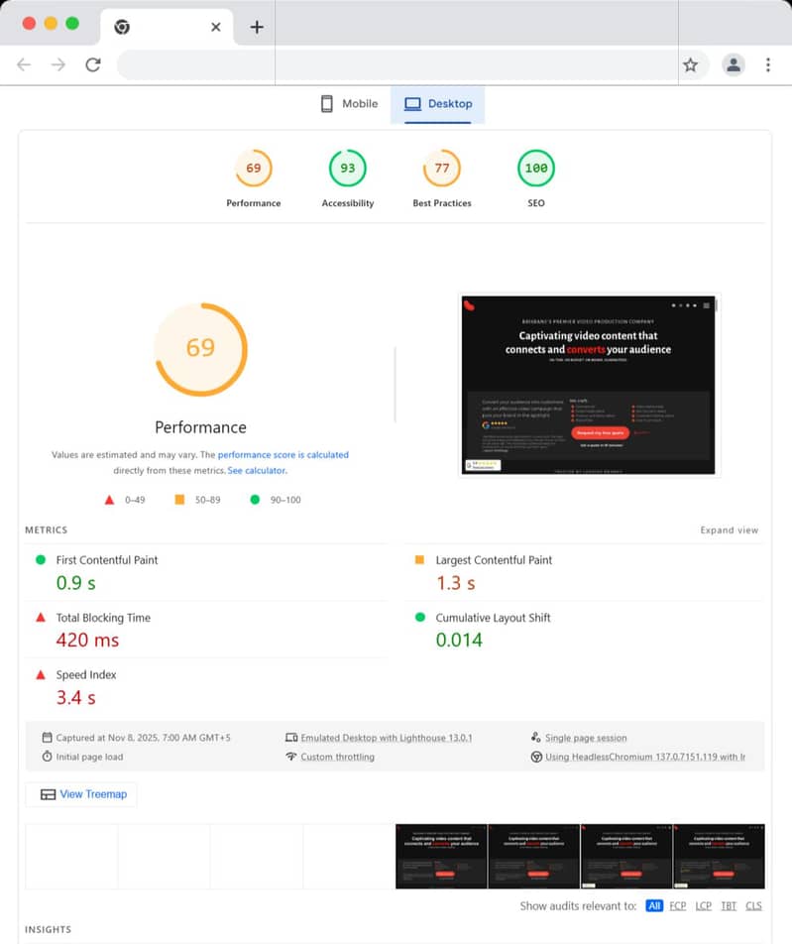Click the Speed Index metric label
792x944 pixels.
click(x=86, y=675)
